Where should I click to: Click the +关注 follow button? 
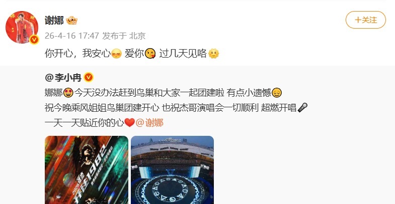pyautogui.click(x=365, y=20)
